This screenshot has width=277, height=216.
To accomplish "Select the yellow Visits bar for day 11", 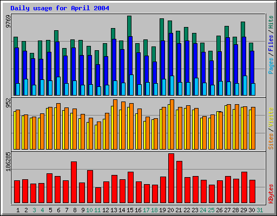I will coord(96,137).
